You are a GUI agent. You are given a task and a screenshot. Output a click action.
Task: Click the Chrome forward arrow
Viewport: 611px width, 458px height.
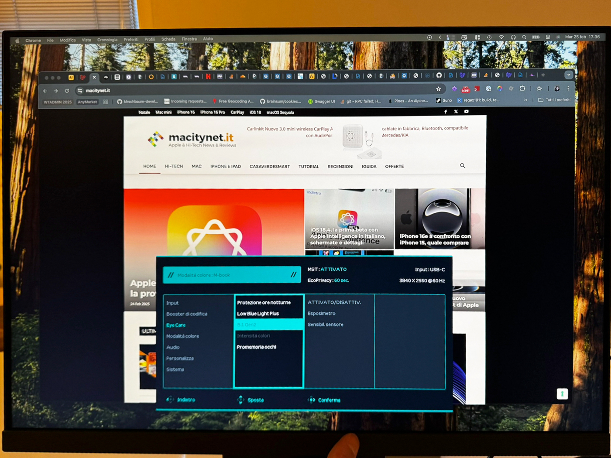pyautogui.click(x=56, y=91)
